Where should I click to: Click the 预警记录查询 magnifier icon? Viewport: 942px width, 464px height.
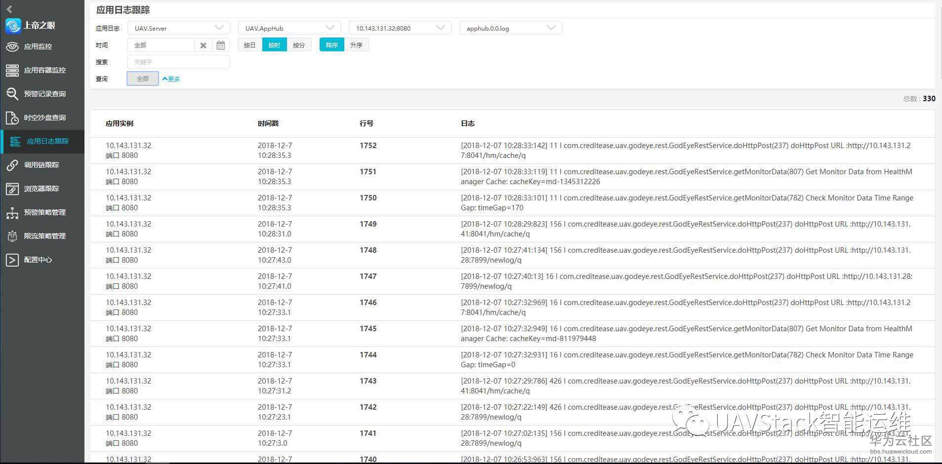(x=12, y=94)
